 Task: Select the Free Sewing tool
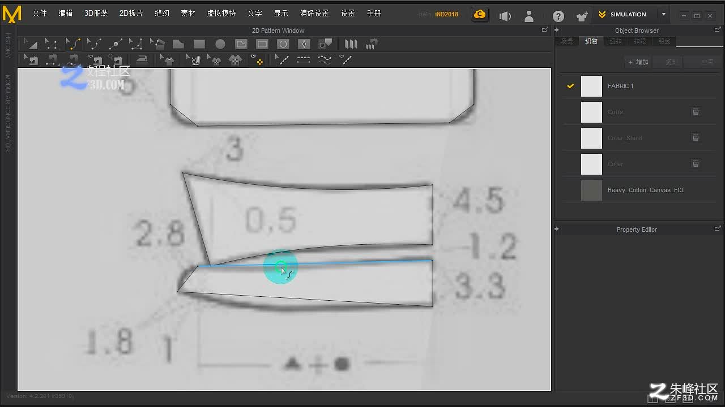(x=74, y=59)
